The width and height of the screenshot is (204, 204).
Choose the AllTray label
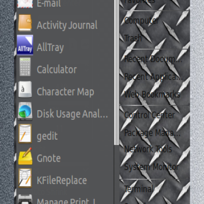50,47
